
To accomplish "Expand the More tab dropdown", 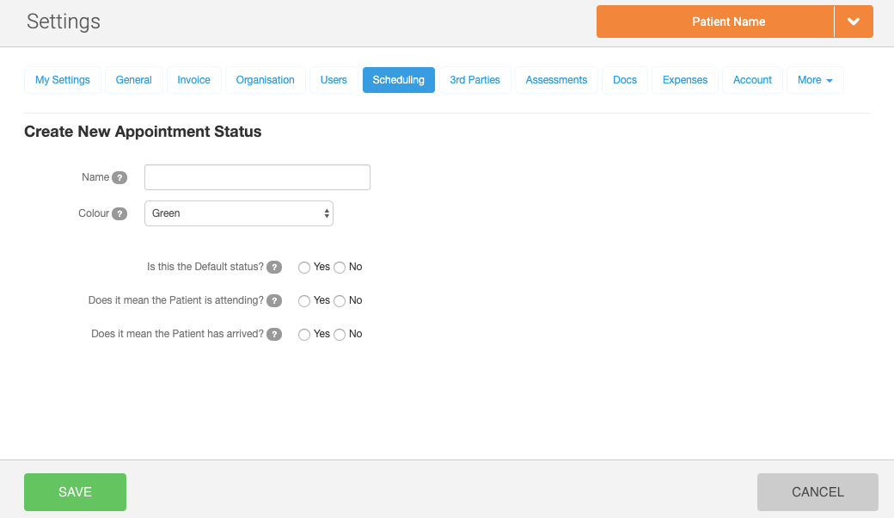I will pyautogui.click(x=814, y=80).
